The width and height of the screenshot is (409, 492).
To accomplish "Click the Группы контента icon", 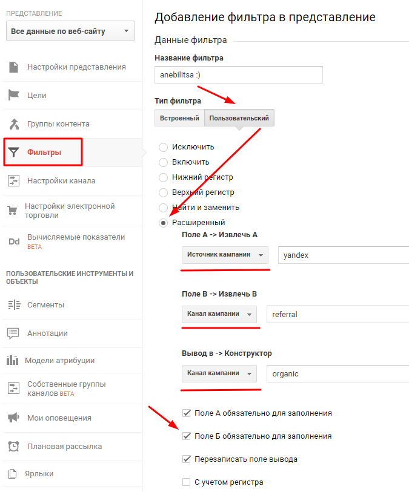I will click(x=13, y=124).
